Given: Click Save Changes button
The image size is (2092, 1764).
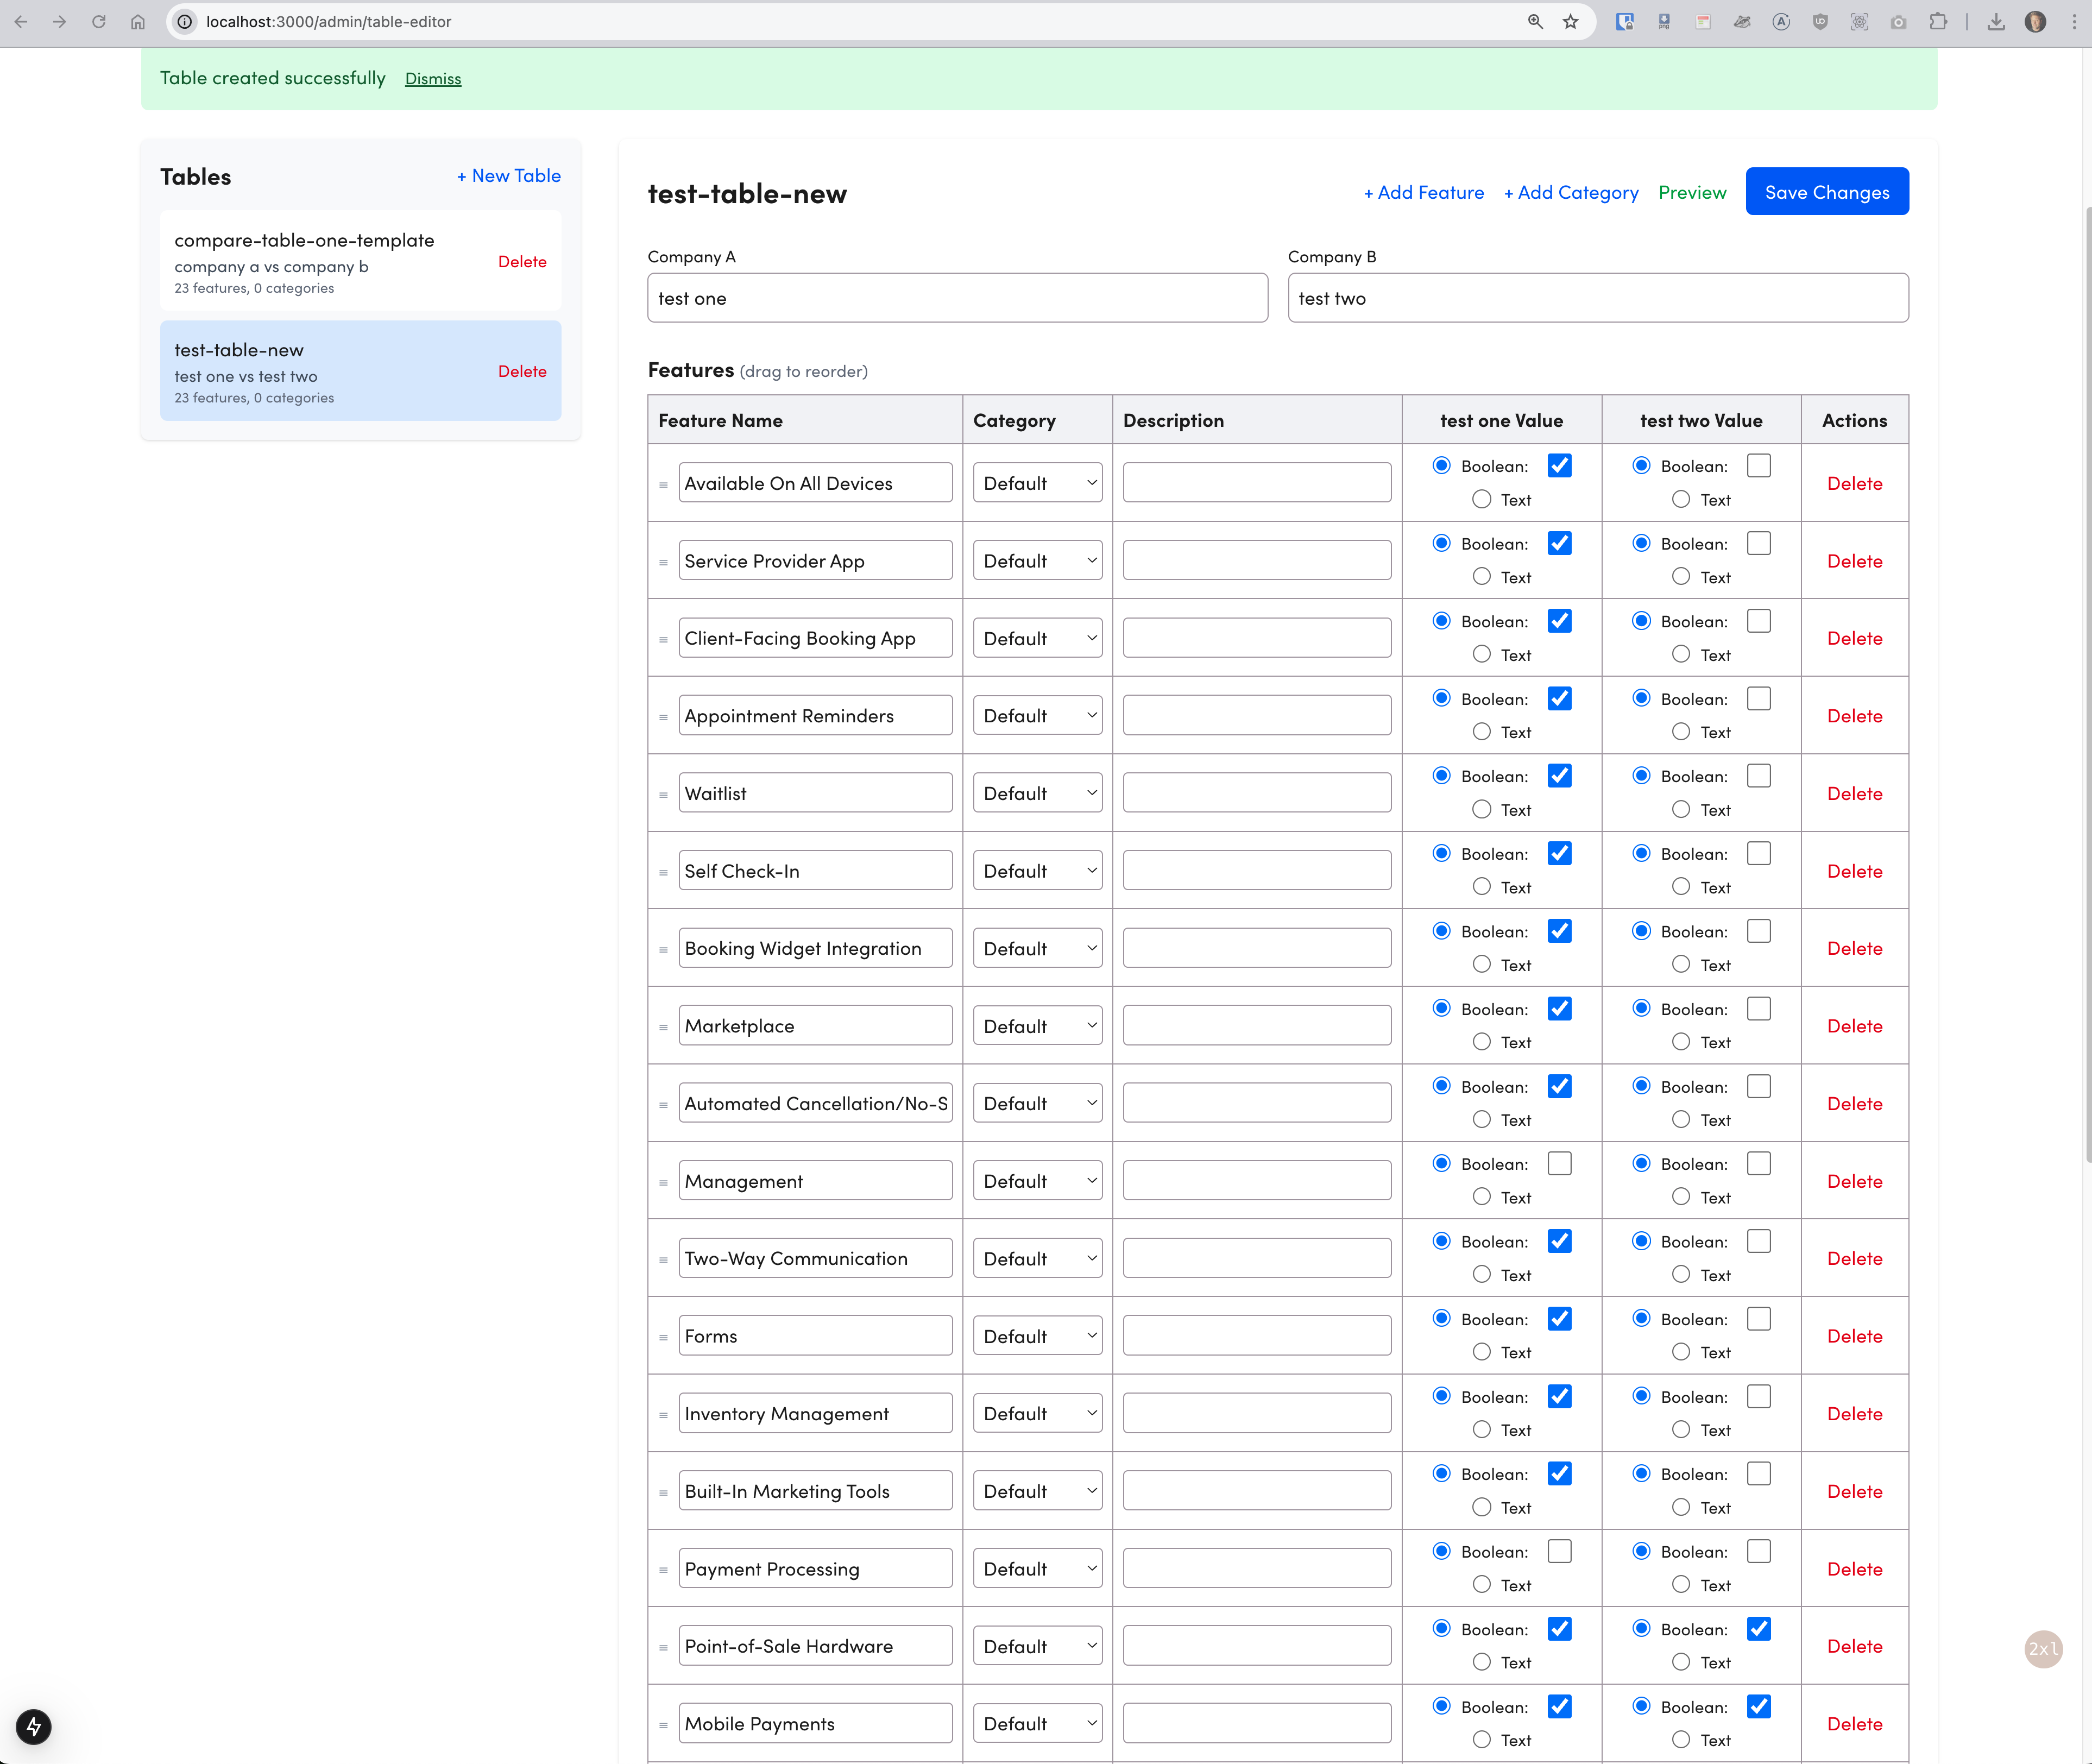Looking at the screenshot, I should [1827, 192].
